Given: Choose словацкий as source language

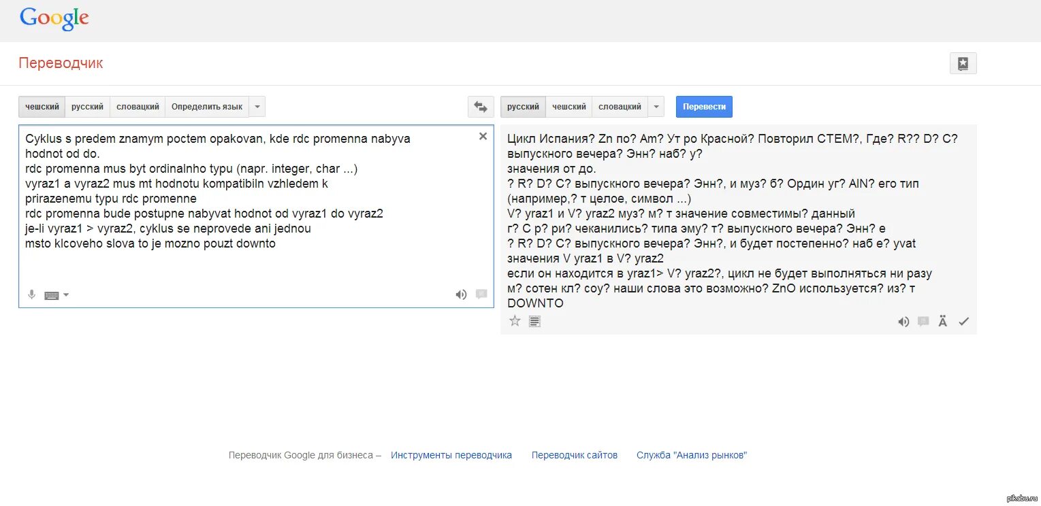Looking at the screenshot, I should pyautogui.click(x=138, y=107).
